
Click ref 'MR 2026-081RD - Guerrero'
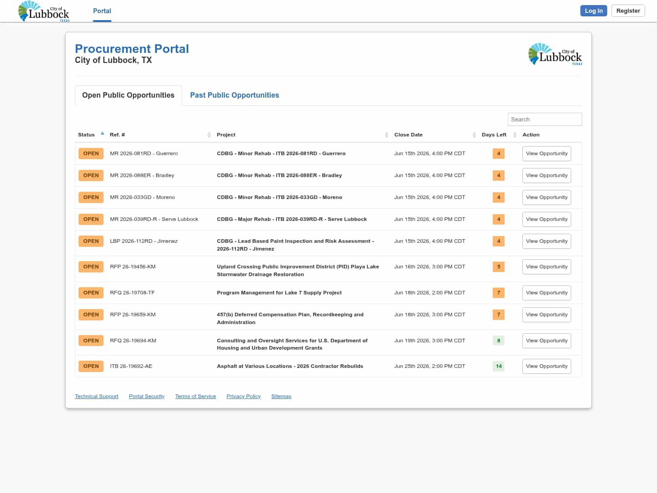point(144,154)
